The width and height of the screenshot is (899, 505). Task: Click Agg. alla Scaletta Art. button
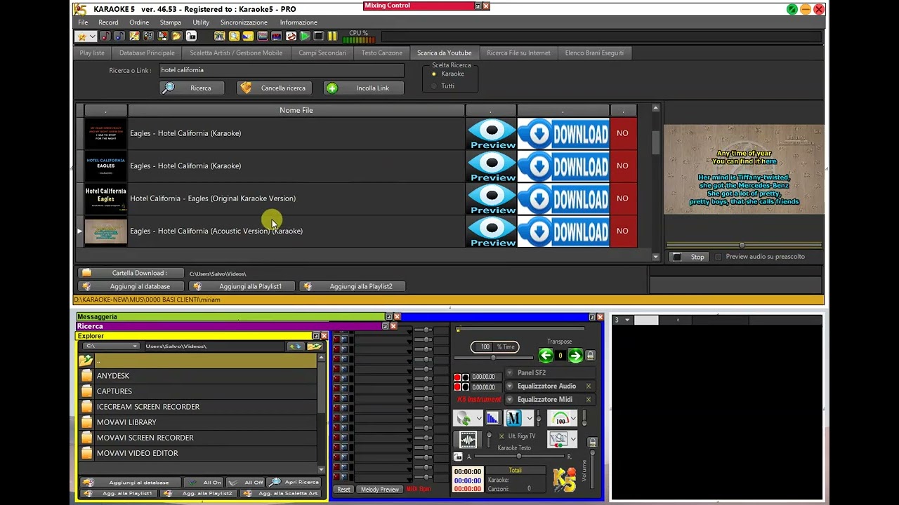point(281,494)
